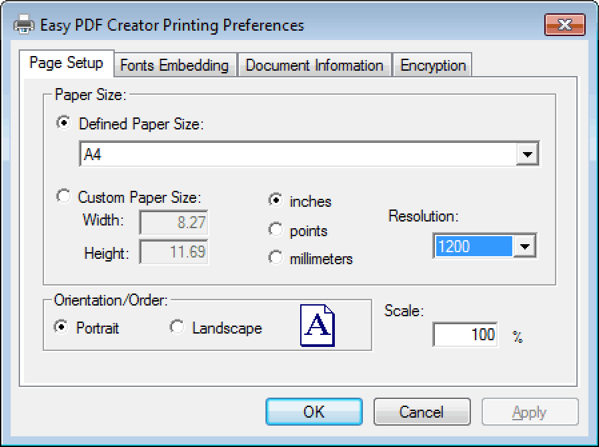Click the page orientation preview icon
The height and width of the screenshot is (447, 599).
317,325
